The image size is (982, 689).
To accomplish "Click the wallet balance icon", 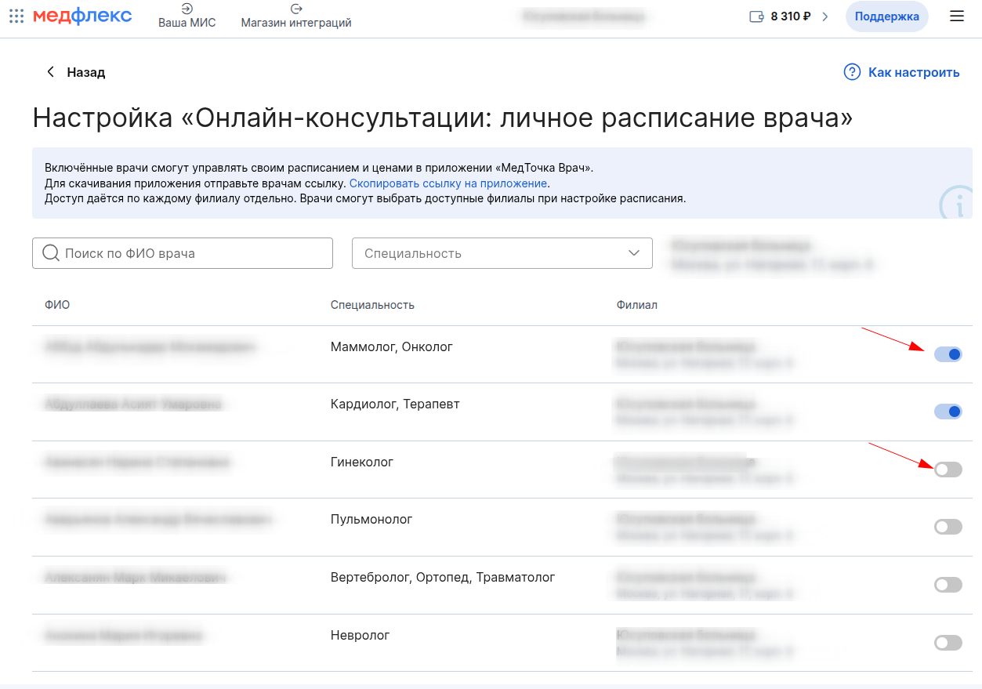I will (x=756, y=16).
